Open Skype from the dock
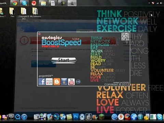 (160, 117)
